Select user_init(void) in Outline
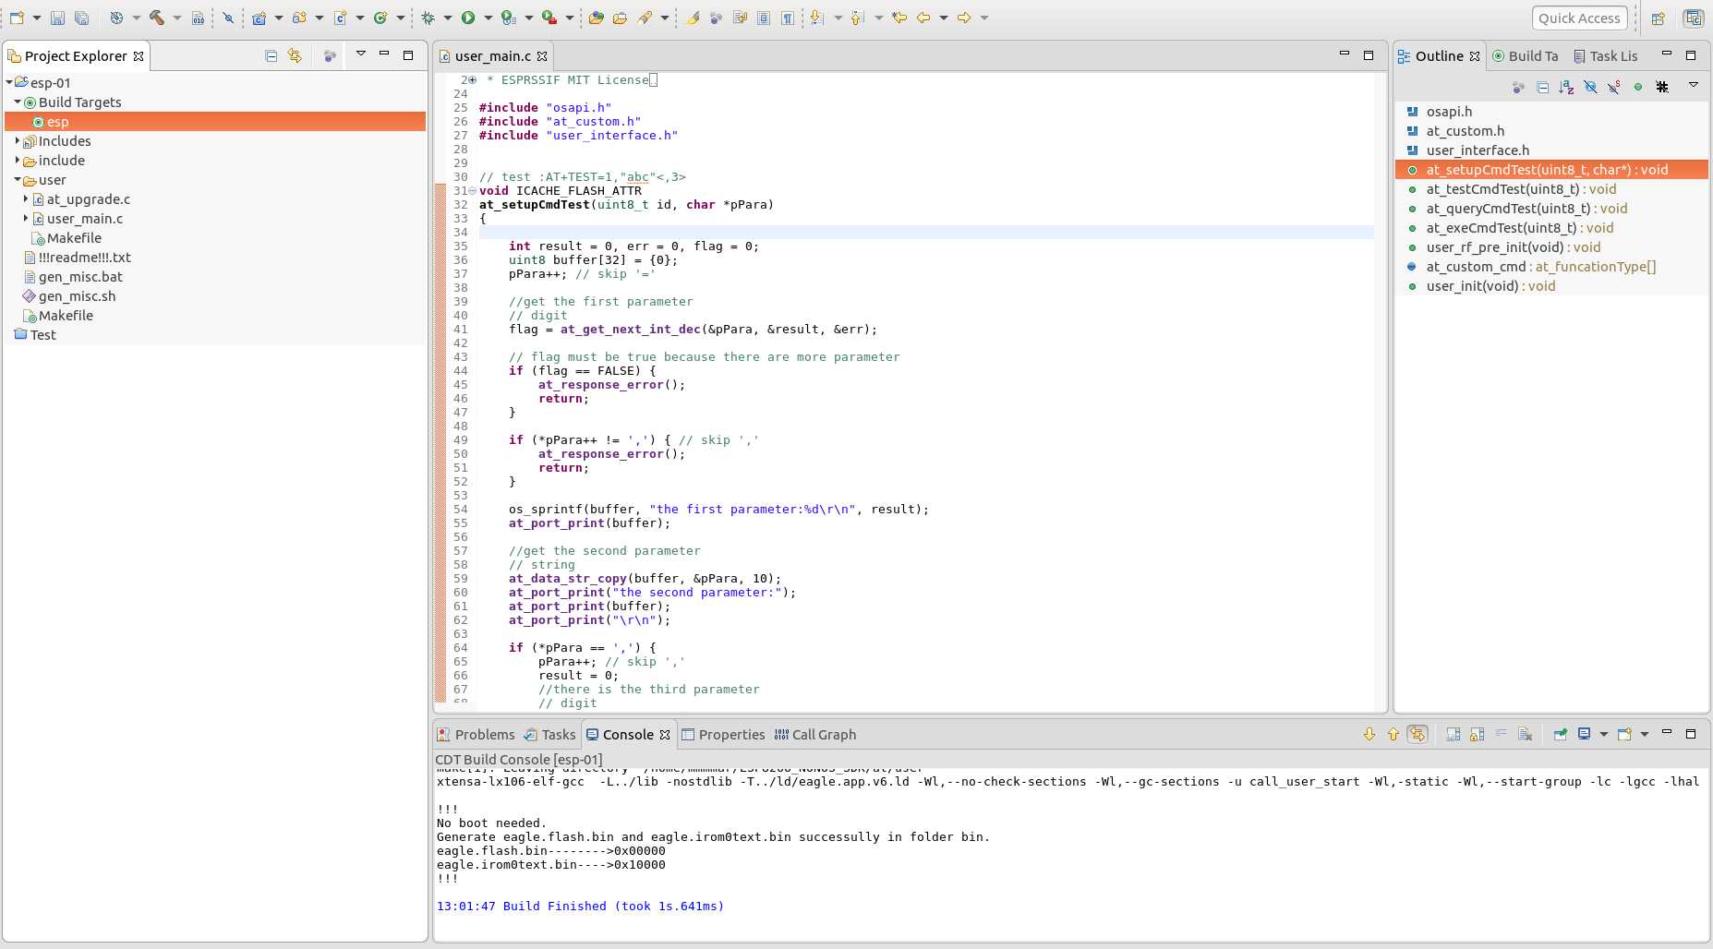Screen dimensions: 1713x949 click(x=1490, y=285)
